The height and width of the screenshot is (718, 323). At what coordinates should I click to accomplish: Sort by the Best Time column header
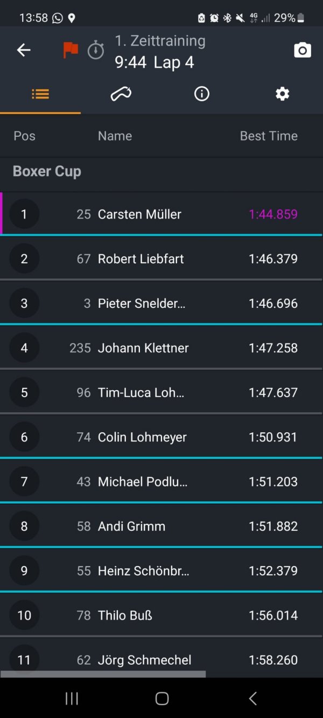pos(269,136)
